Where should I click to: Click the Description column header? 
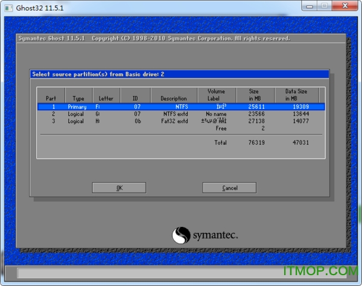(x=174, y=98)
